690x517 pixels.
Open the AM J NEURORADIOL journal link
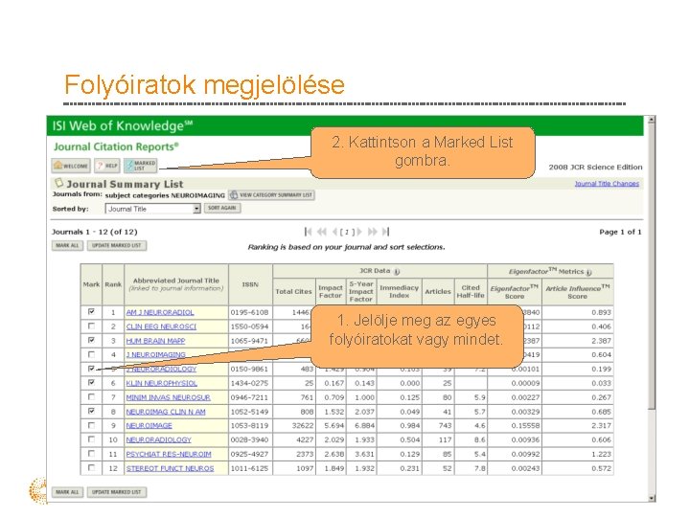tap(160, 312)
